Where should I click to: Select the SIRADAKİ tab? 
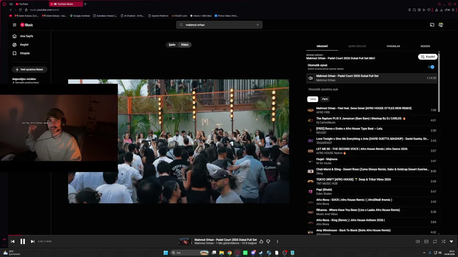point(322,46)
